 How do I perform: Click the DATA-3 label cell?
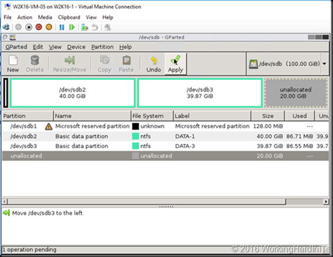point(185,146)
